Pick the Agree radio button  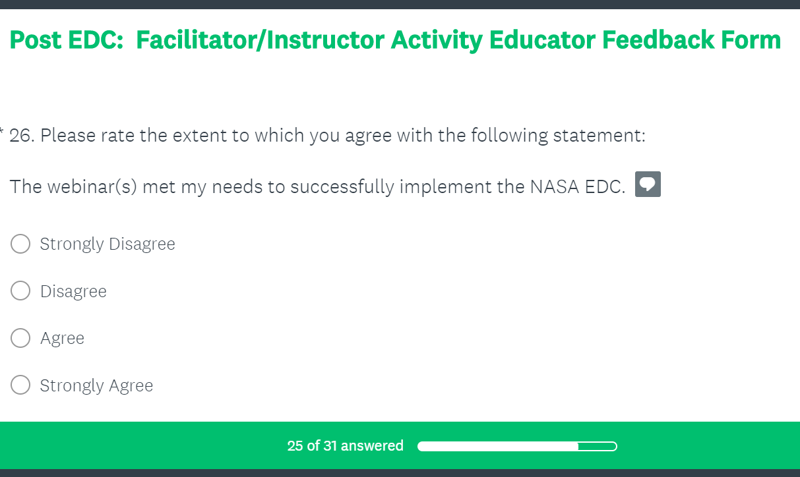[20, 338]
